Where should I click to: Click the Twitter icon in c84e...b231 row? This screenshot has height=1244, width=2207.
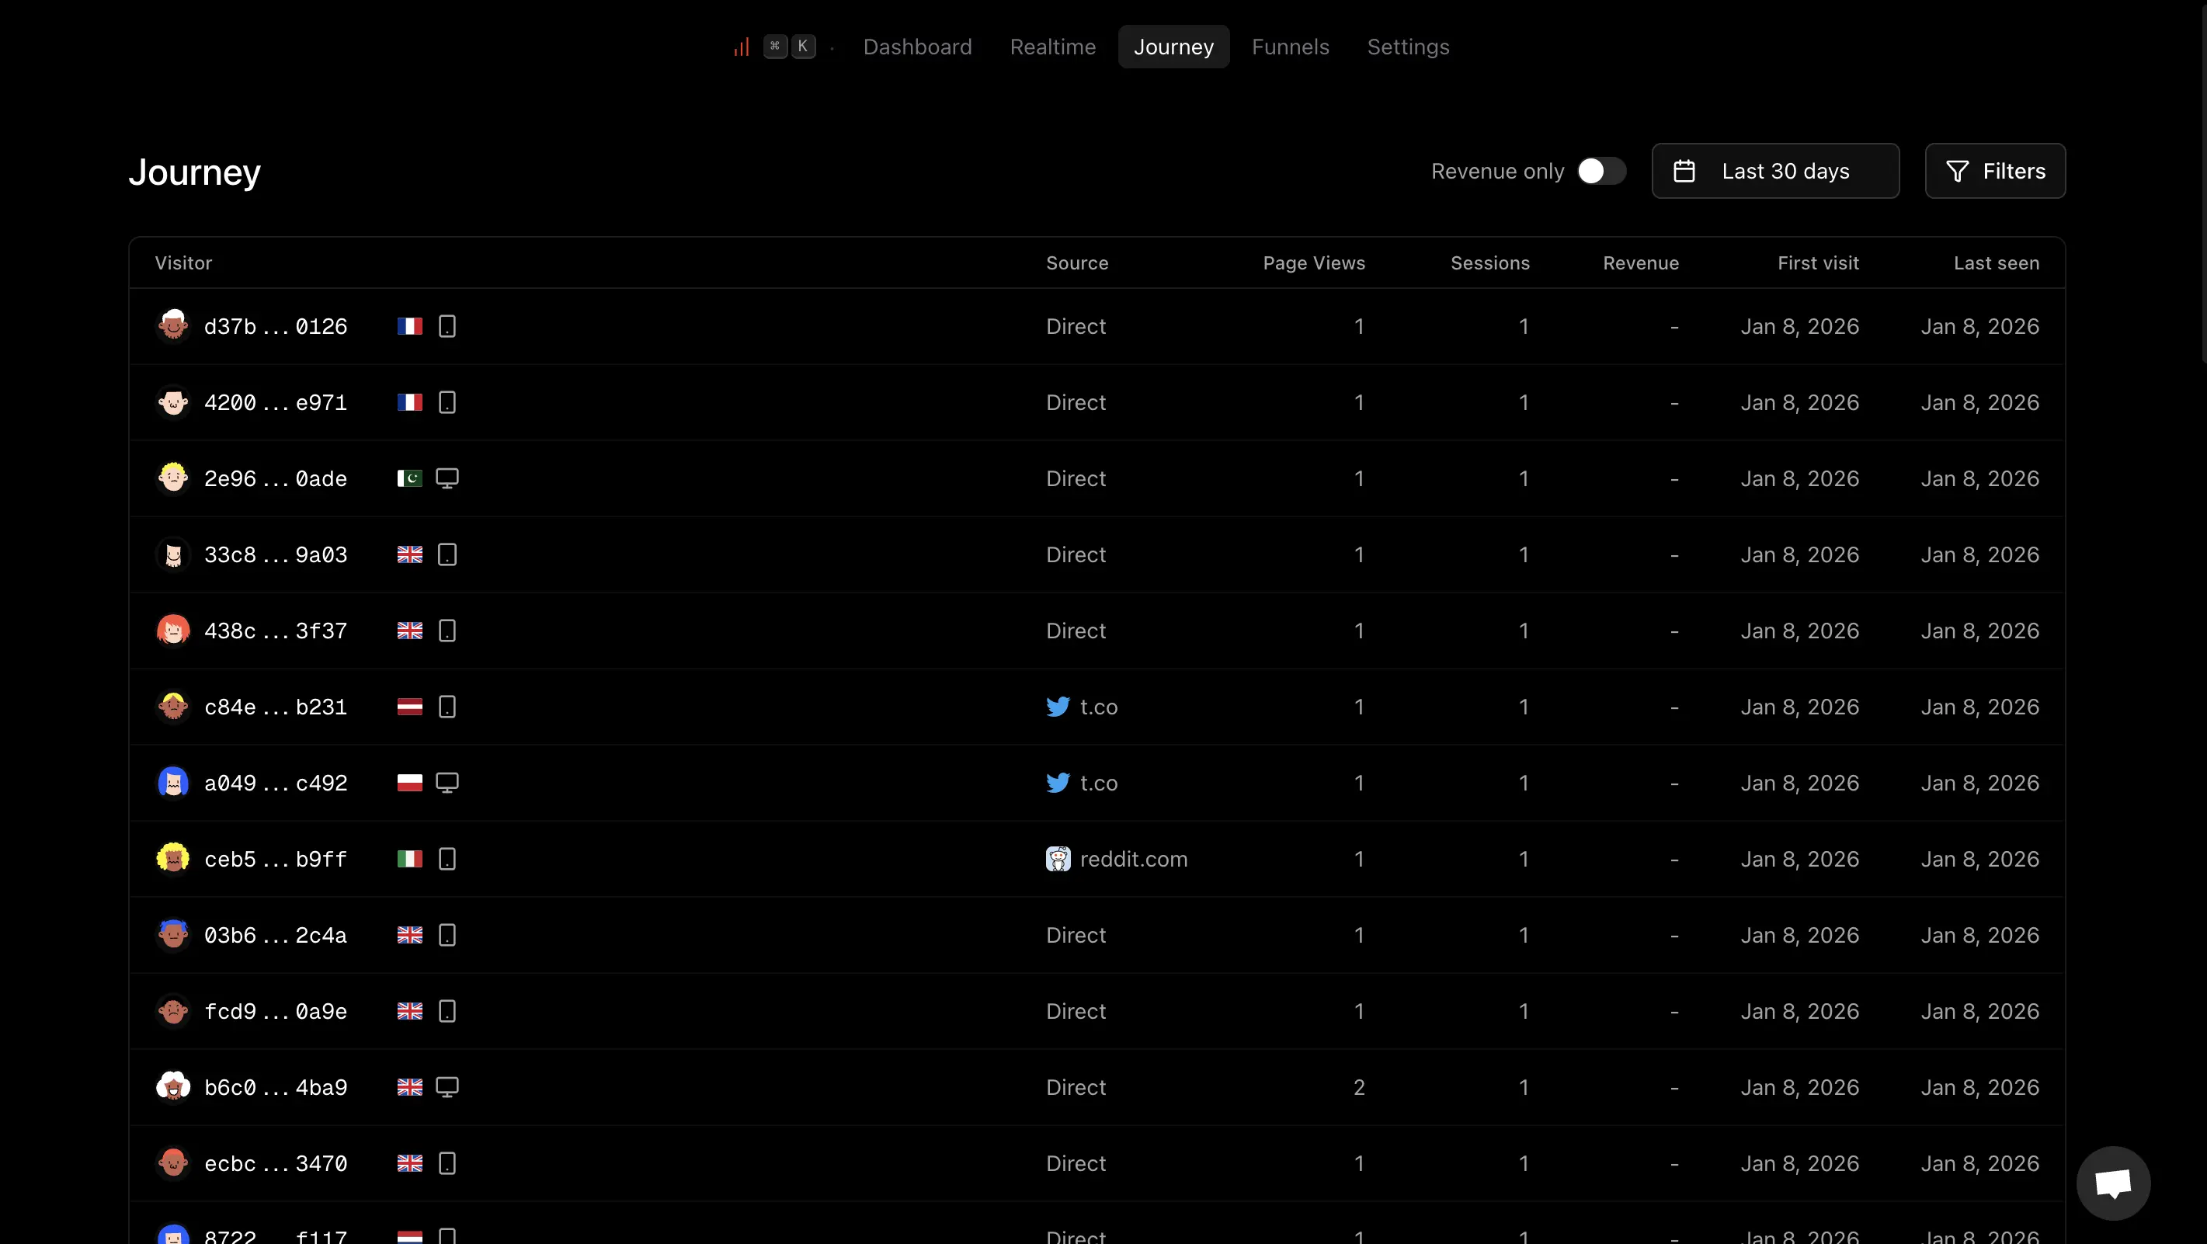coord(1057,707)
